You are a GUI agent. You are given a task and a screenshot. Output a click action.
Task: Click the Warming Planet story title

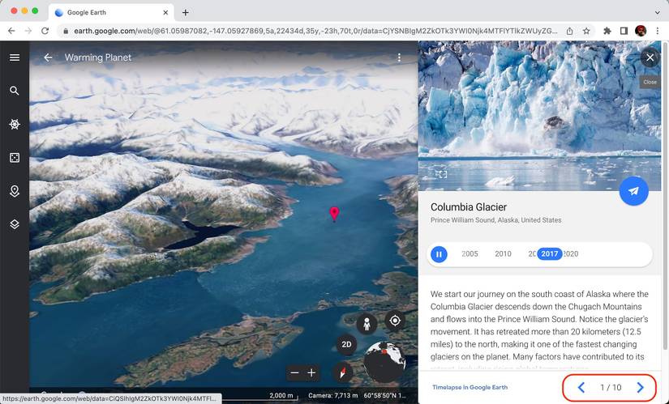tap(97, 57)
